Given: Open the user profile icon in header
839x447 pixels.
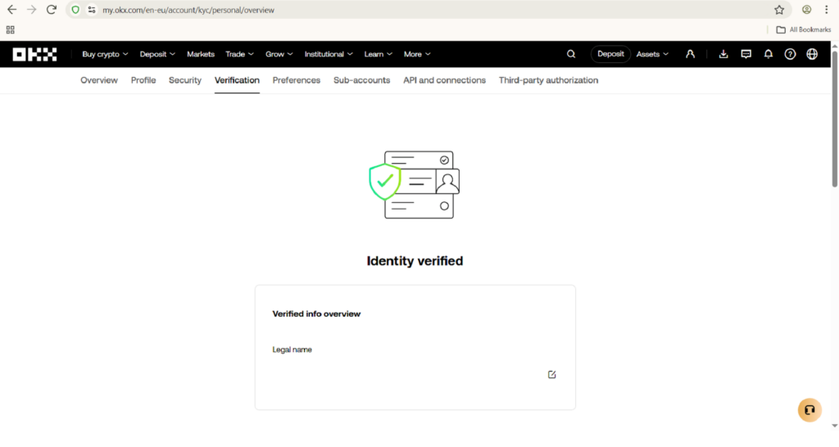Looking at the screenshot, I should 690,54.
